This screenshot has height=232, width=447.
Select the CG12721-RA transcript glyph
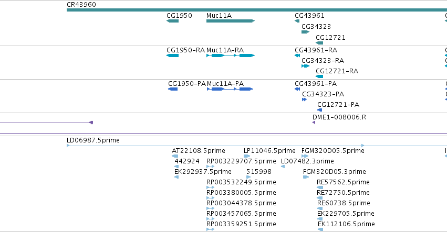pyautogui.click(x=319, y=76)
